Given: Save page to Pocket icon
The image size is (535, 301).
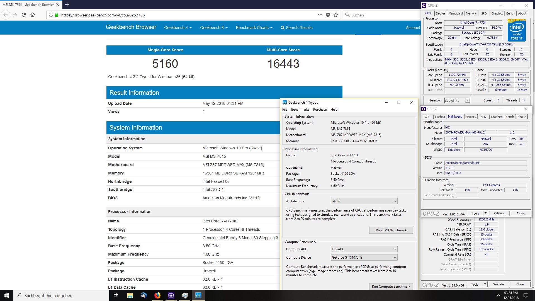Looking at the screenshot, I should pos(328,15).
